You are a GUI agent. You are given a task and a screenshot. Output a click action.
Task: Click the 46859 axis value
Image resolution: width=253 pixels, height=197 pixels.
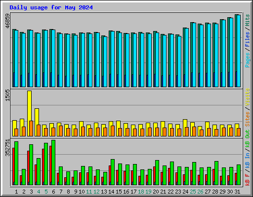pos(7,21)
